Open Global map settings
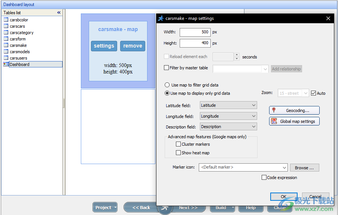Image resolution: width=338 pixels, height=215 pixels. 294,121
